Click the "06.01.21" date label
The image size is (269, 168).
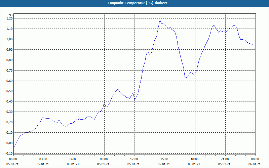tap(255, 164)
